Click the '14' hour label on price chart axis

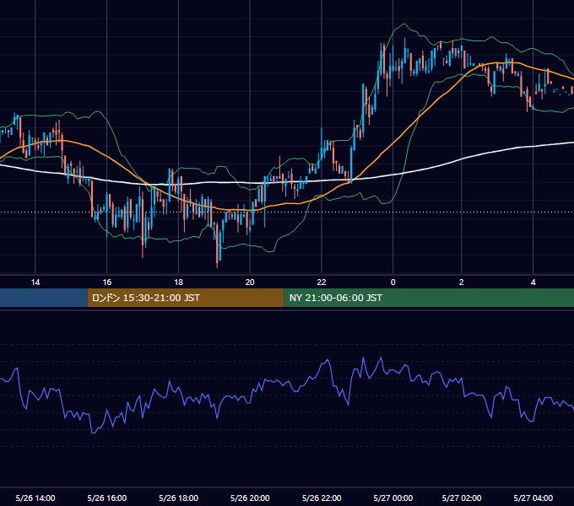click(x=35, y=283)
